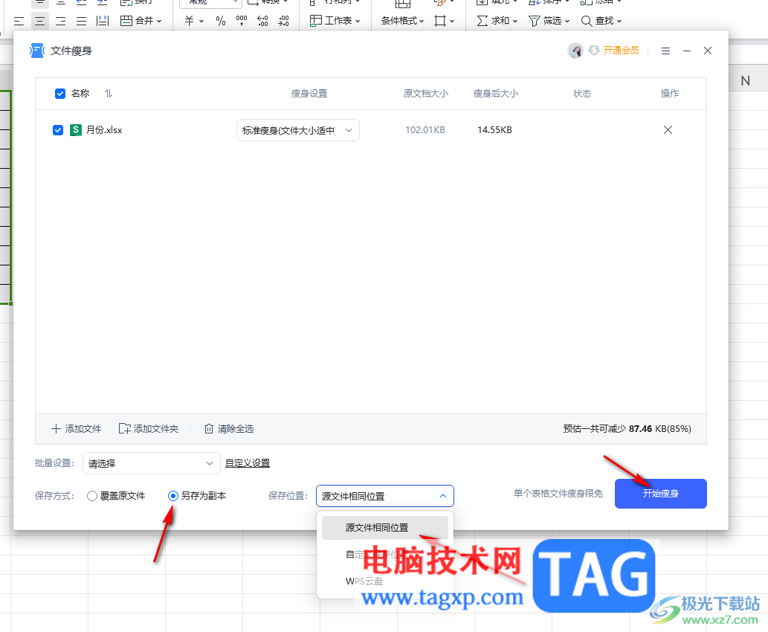Open the 筛选 filter dropdown
The width and height of the screenshot is (768, 632).
pyautogui.click(x=549, y=21)
